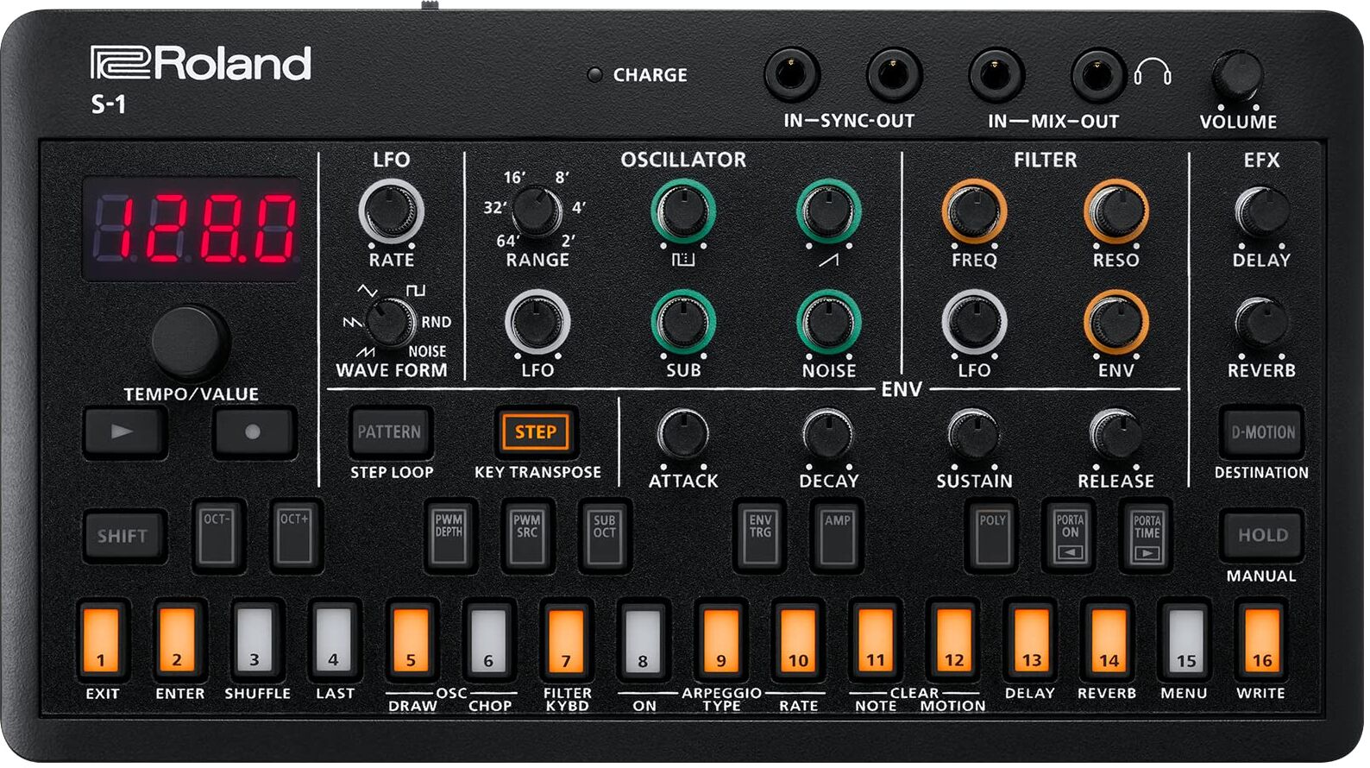Click the EFX DELAY knob
The image size is (1370, 768).
coord(1261,211)
